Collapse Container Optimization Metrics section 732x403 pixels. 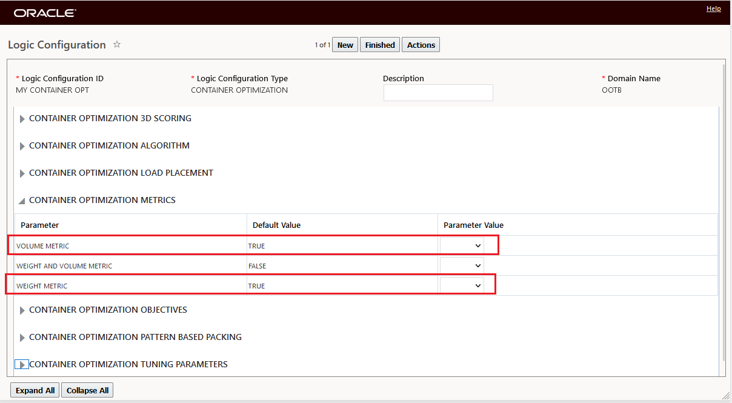pyautogui.click(x=22, y=201)
